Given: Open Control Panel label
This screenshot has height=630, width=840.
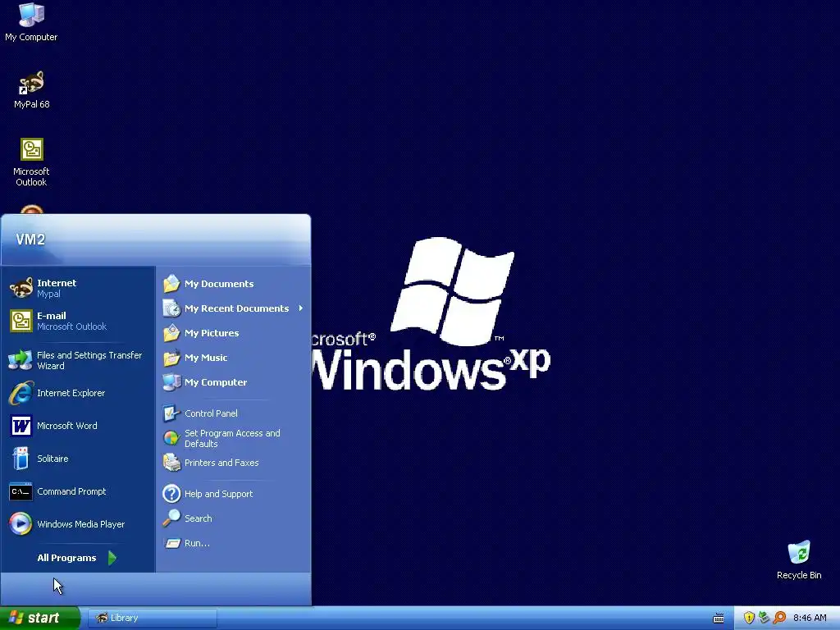Looking at the screenshot, I should point(211,413).
